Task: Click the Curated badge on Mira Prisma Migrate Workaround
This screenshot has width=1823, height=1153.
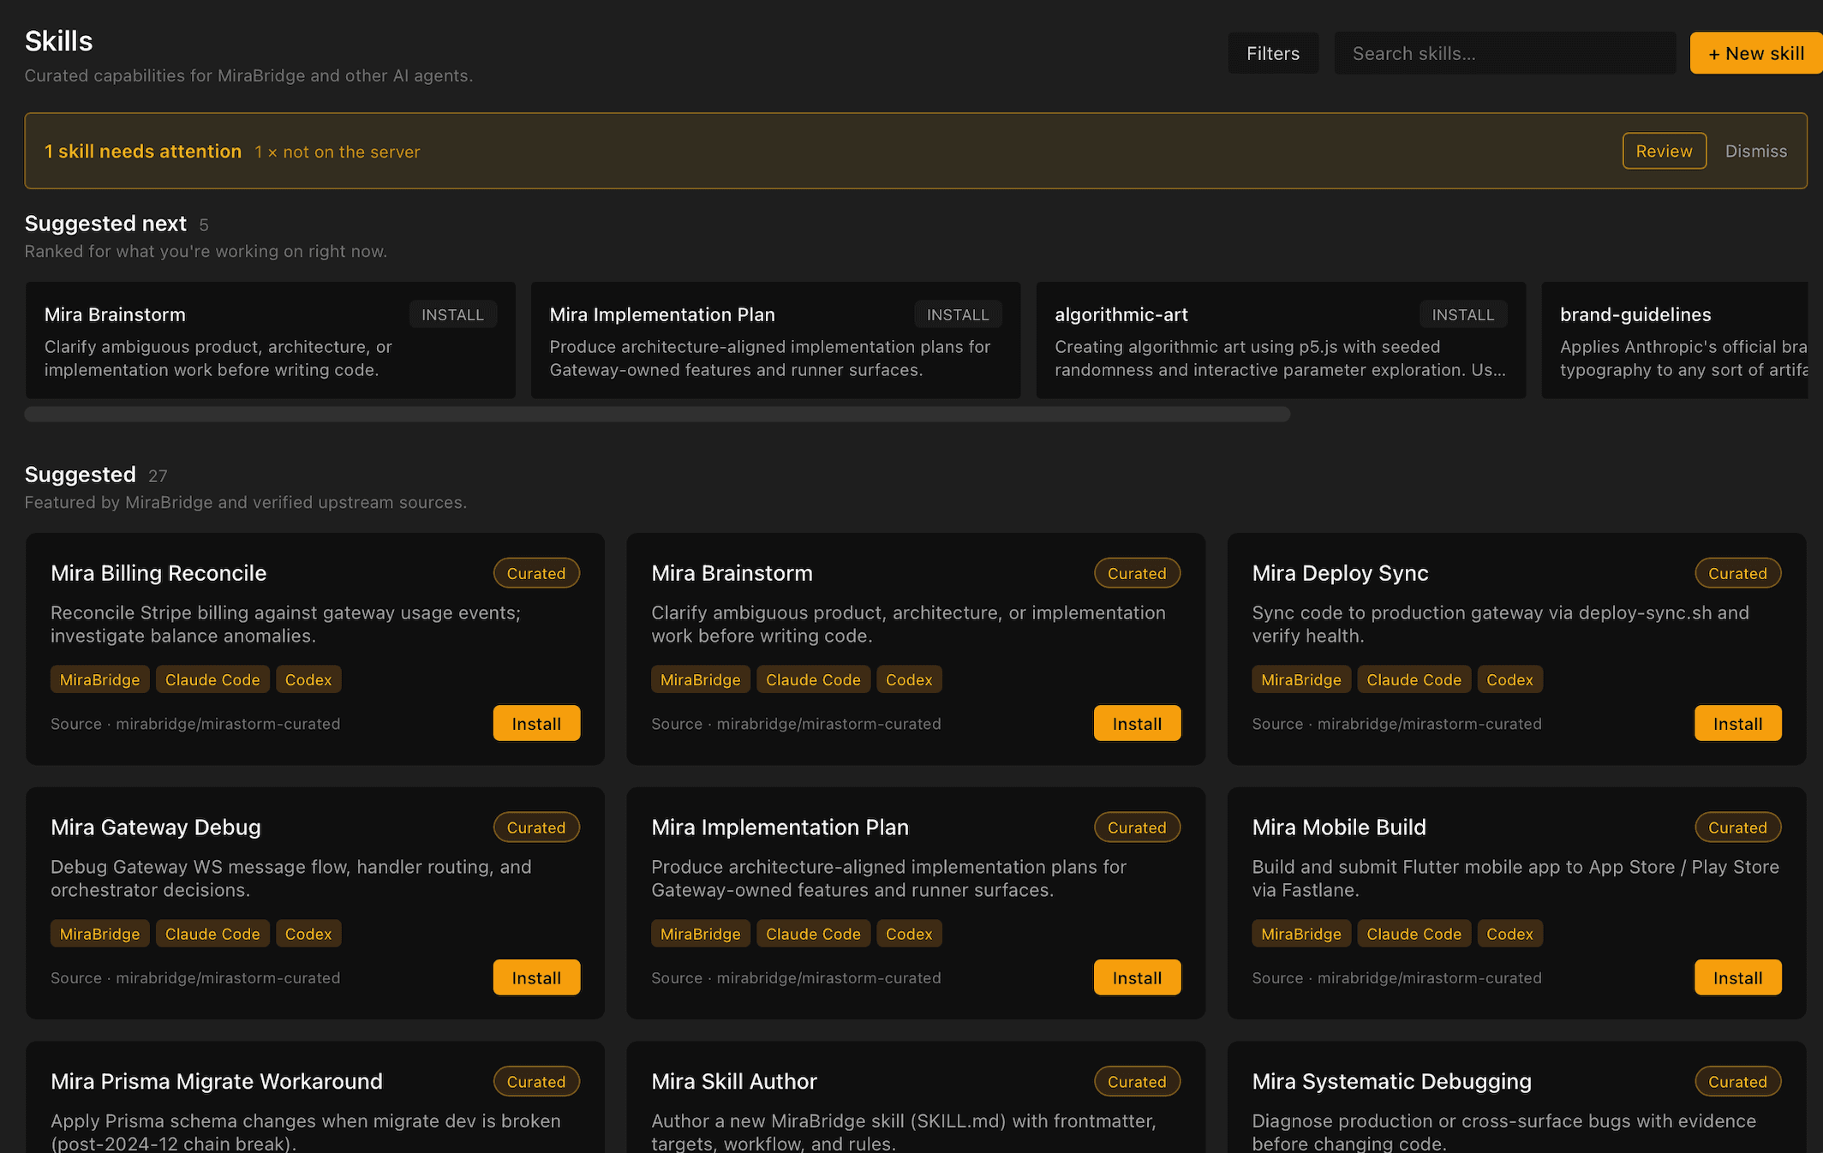Action: click(536, 1082)
